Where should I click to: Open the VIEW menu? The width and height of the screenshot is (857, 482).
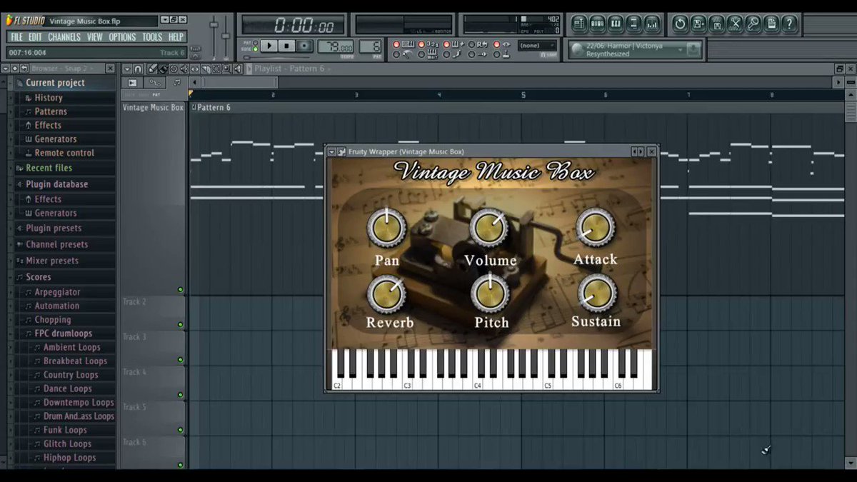(95, 37)
